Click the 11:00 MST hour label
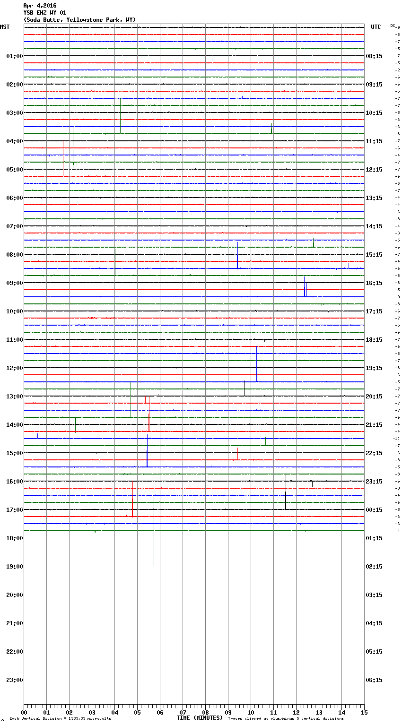The height and width of the screenshot is (725, 402). 15,340
